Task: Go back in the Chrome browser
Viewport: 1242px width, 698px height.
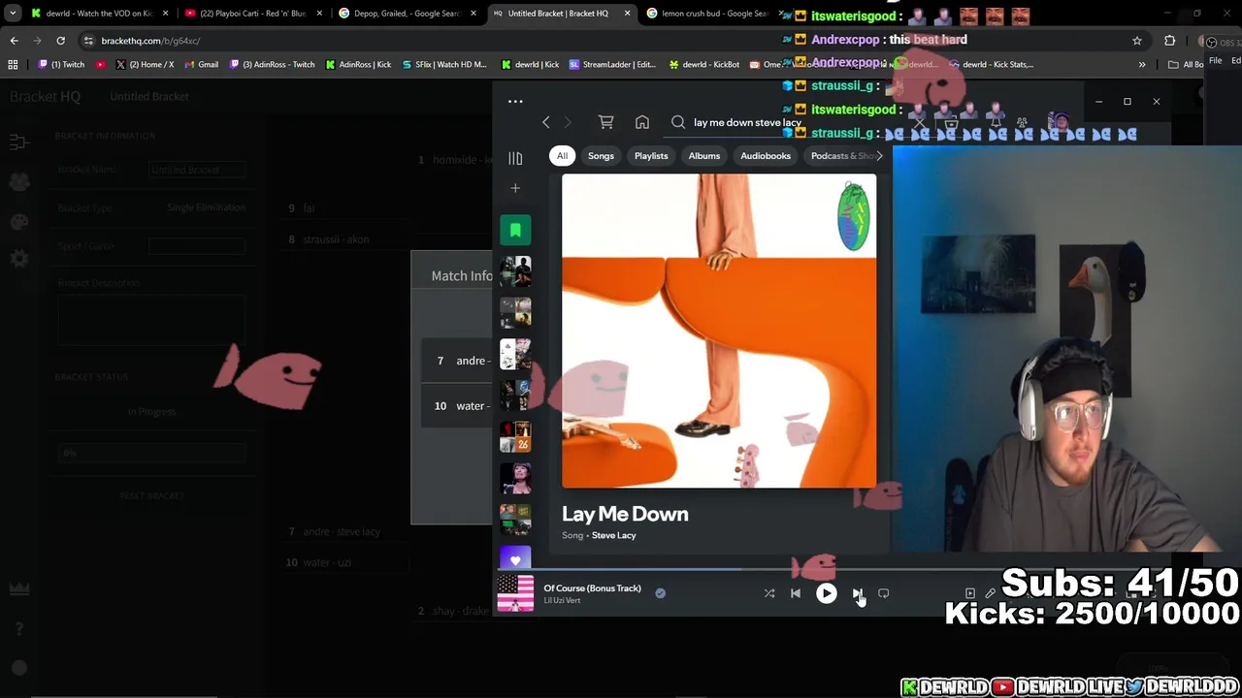Action: (x=14, y=41)
